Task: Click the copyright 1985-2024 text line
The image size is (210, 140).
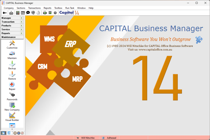Action: [x=150, y=46]
